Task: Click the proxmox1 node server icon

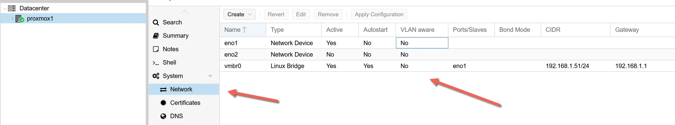Action: 20,19
